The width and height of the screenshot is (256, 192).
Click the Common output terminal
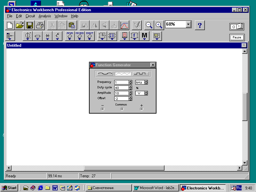point(122,109)
